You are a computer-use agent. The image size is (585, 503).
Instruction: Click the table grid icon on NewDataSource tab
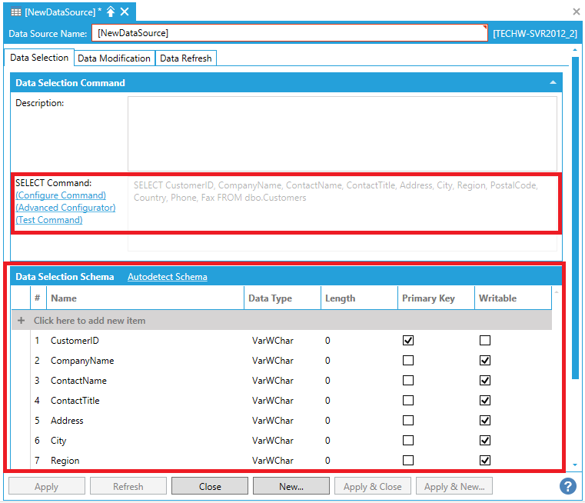[15, 12]
